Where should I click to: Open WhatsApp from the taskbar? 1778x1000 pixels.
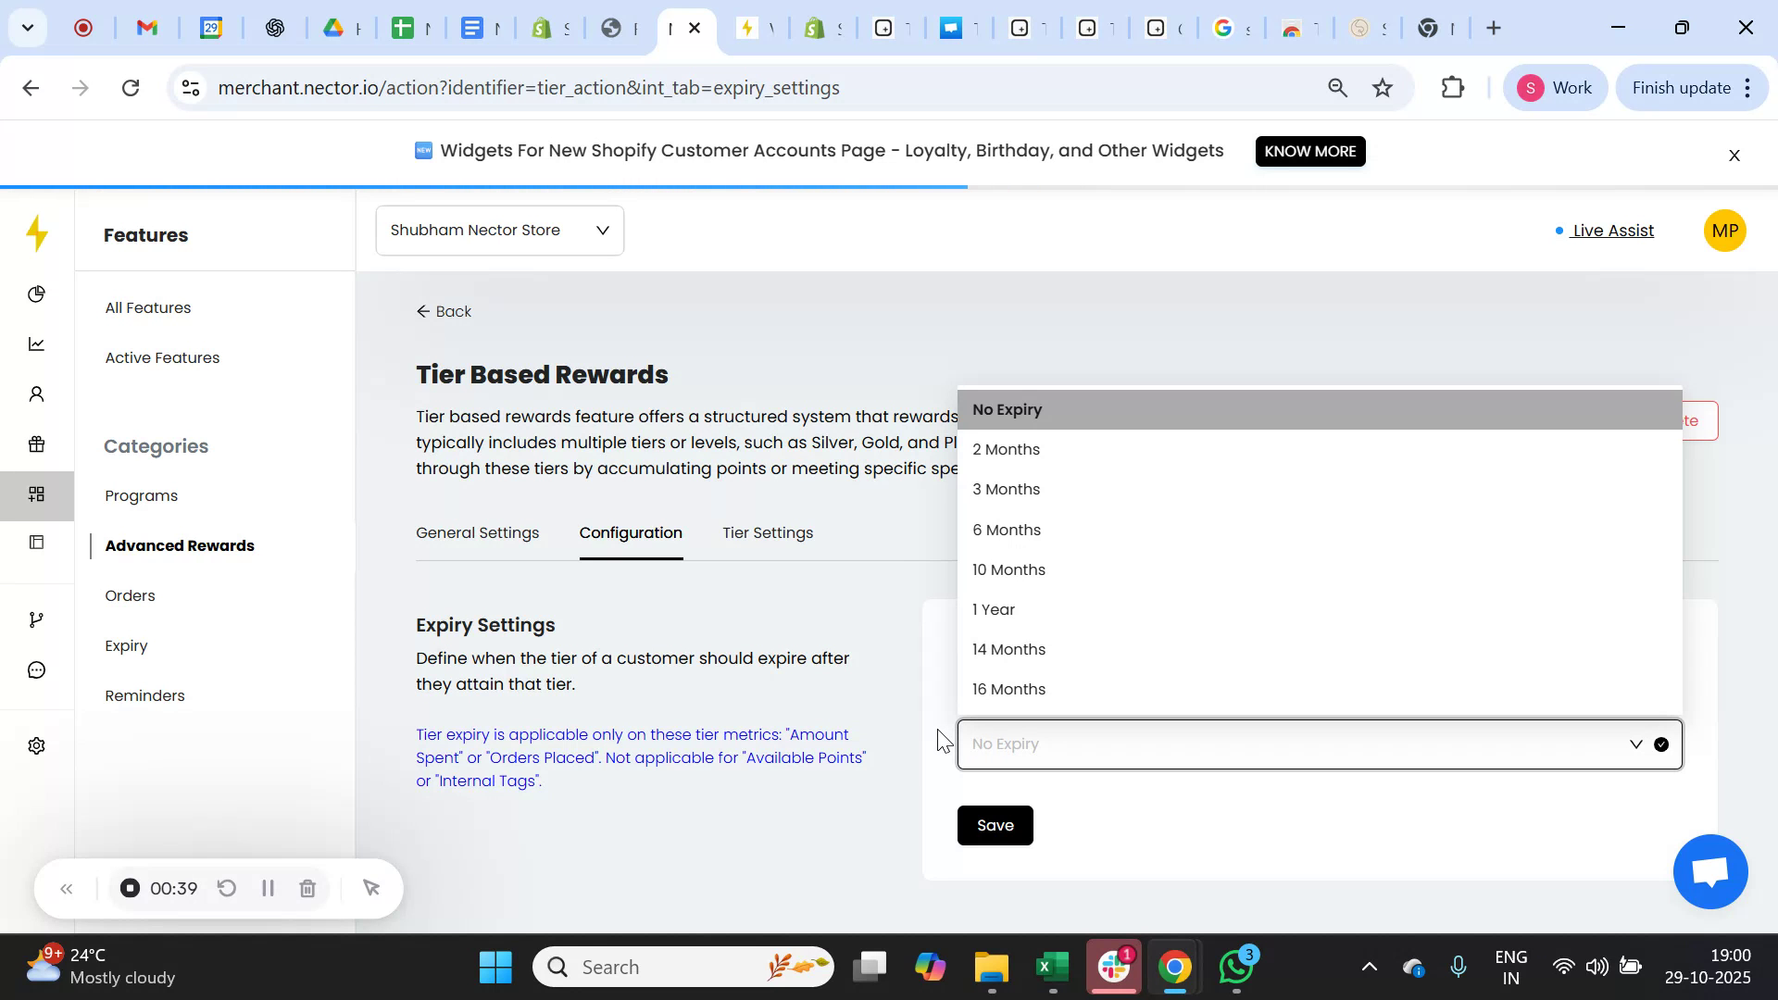tap(1235, 966)
